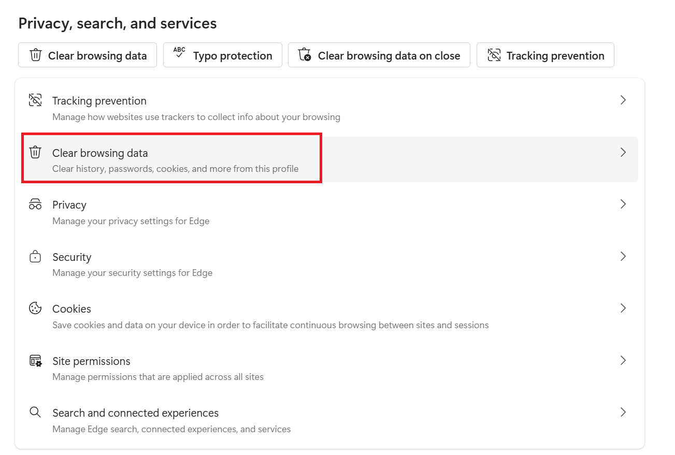The width and height of the screenshot is (675, 455).
Task: Expand the Privacy row using its arrow
Action: 623,204
